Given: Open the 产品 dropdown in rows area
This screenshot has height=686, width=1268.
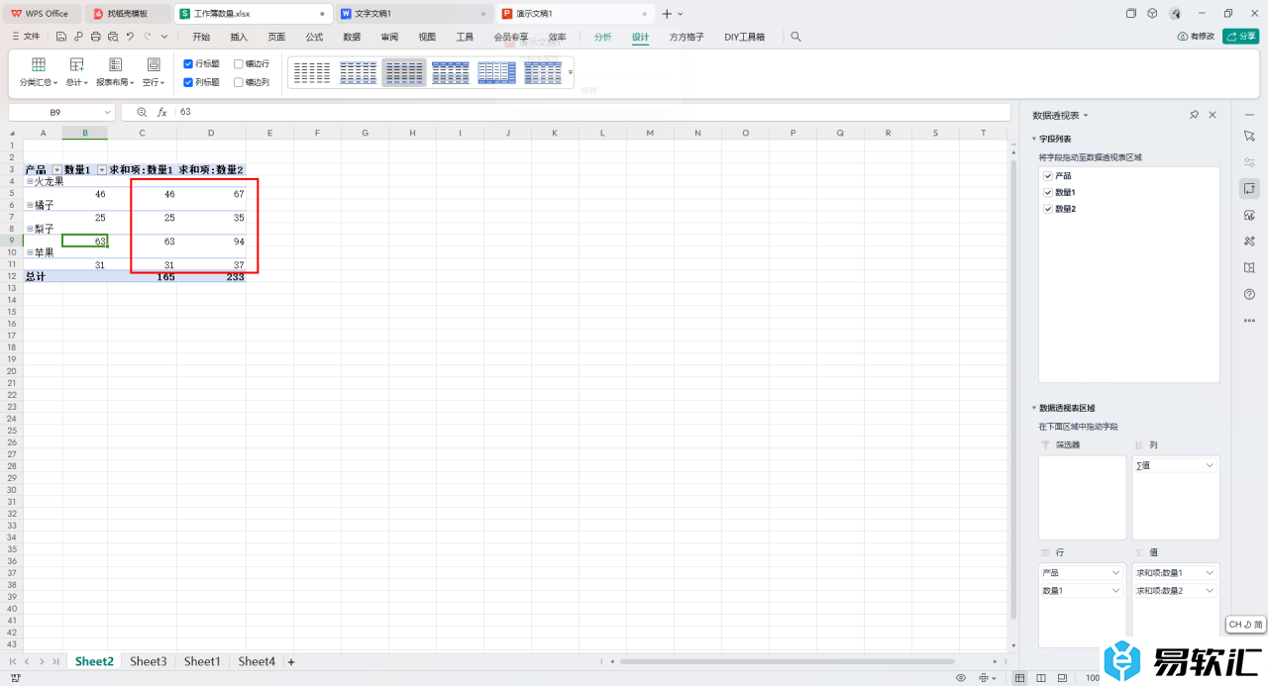Looking at the screenshot, I should click(x=1116, y=573).
